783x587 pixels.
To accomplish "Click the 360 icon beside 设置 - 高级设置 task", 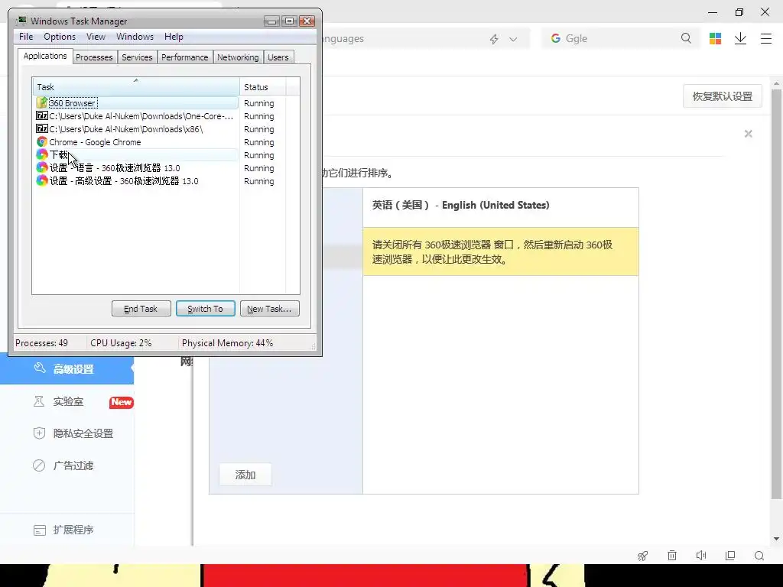I will tap(42, 180).
